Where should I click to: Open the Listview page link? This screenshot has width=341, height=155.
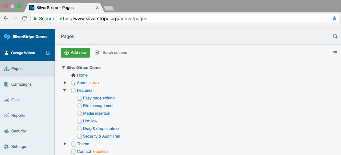pos(90,121)
